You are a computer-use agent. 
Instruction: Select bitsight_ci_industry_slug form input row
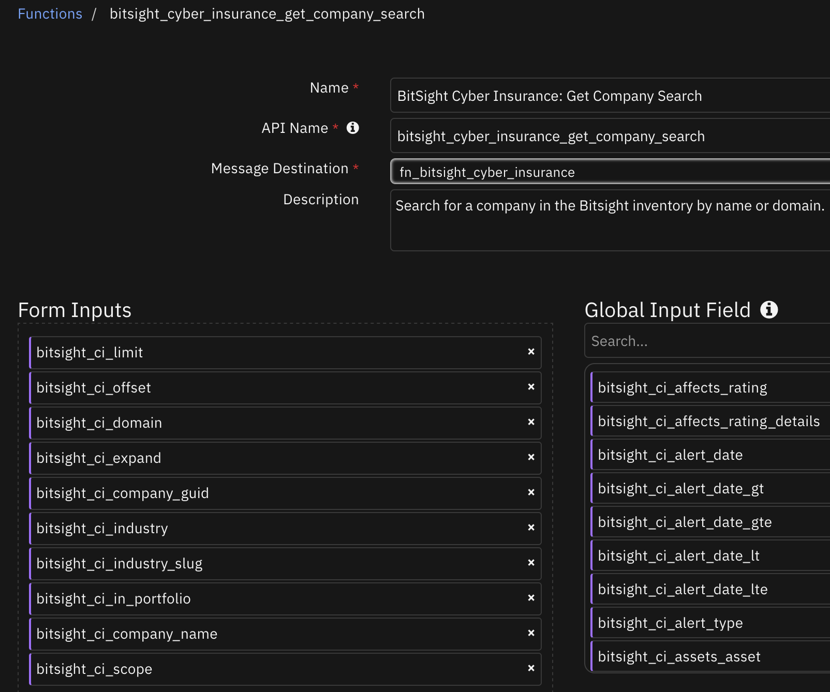[285, 564]
